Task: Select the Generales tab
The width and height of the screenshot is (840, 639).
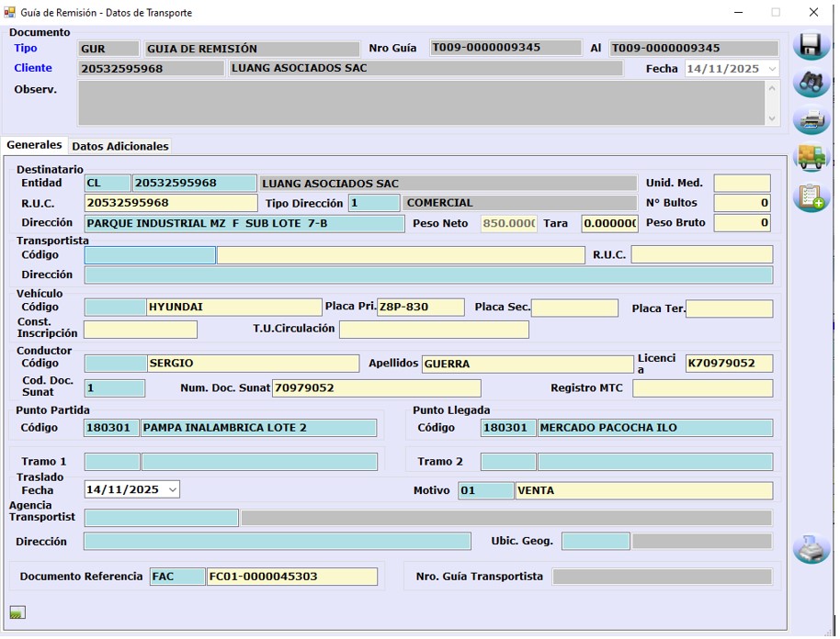Action: [x=34, y=145]
